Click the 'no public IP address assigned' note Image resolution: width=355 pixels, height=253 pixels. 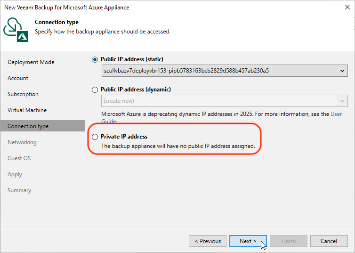click(x=178, y=146)
